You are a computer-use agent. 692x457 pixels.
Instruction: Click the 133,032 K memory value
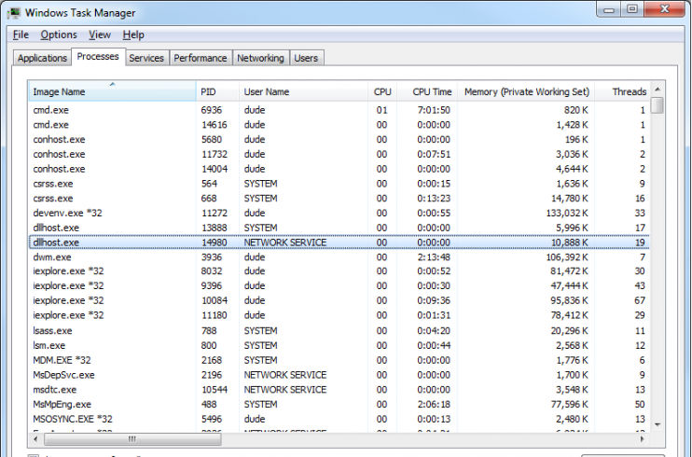(567, 214)
